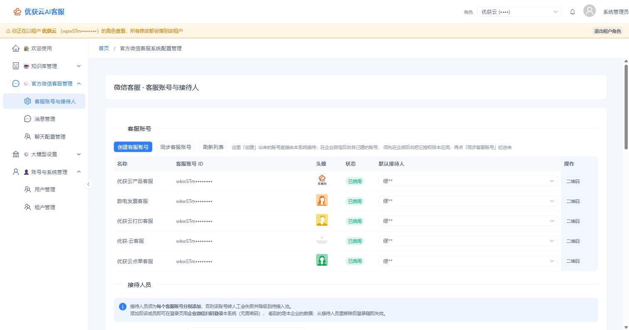The image size is (629, 330).
Task: Click the 已启用 status of 优获云打印客服
Action: click(x=355, y=221)
